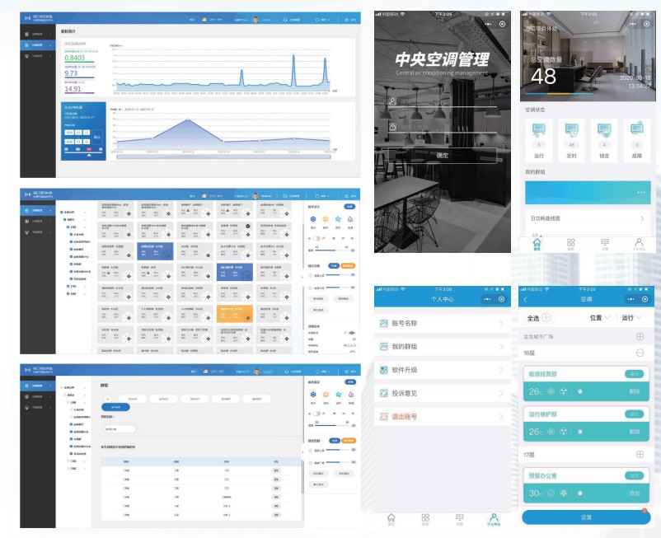Expand the 全龙城市广场 building section

coord(640,336)
